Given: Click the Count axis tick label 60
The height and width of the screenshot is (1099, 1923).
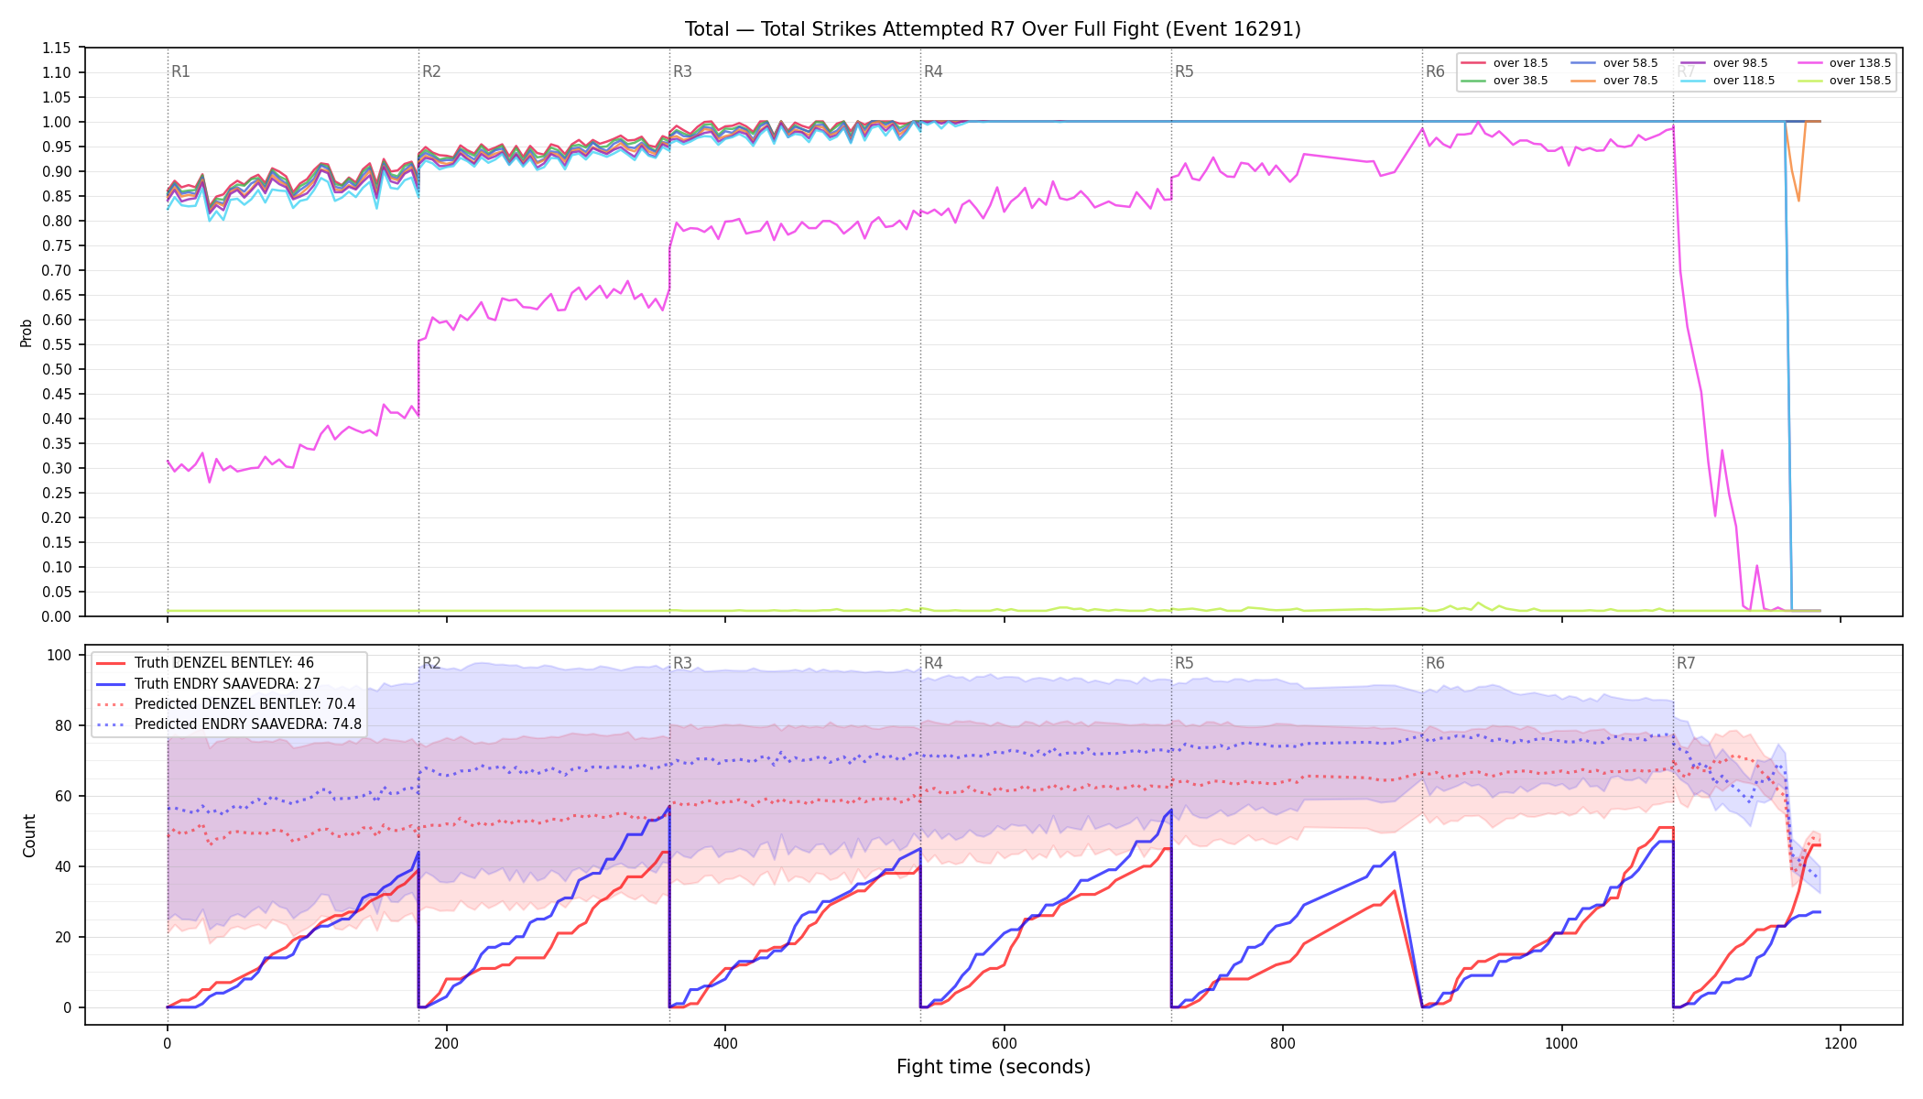Looking at the screenshot, I should point(63,796).
